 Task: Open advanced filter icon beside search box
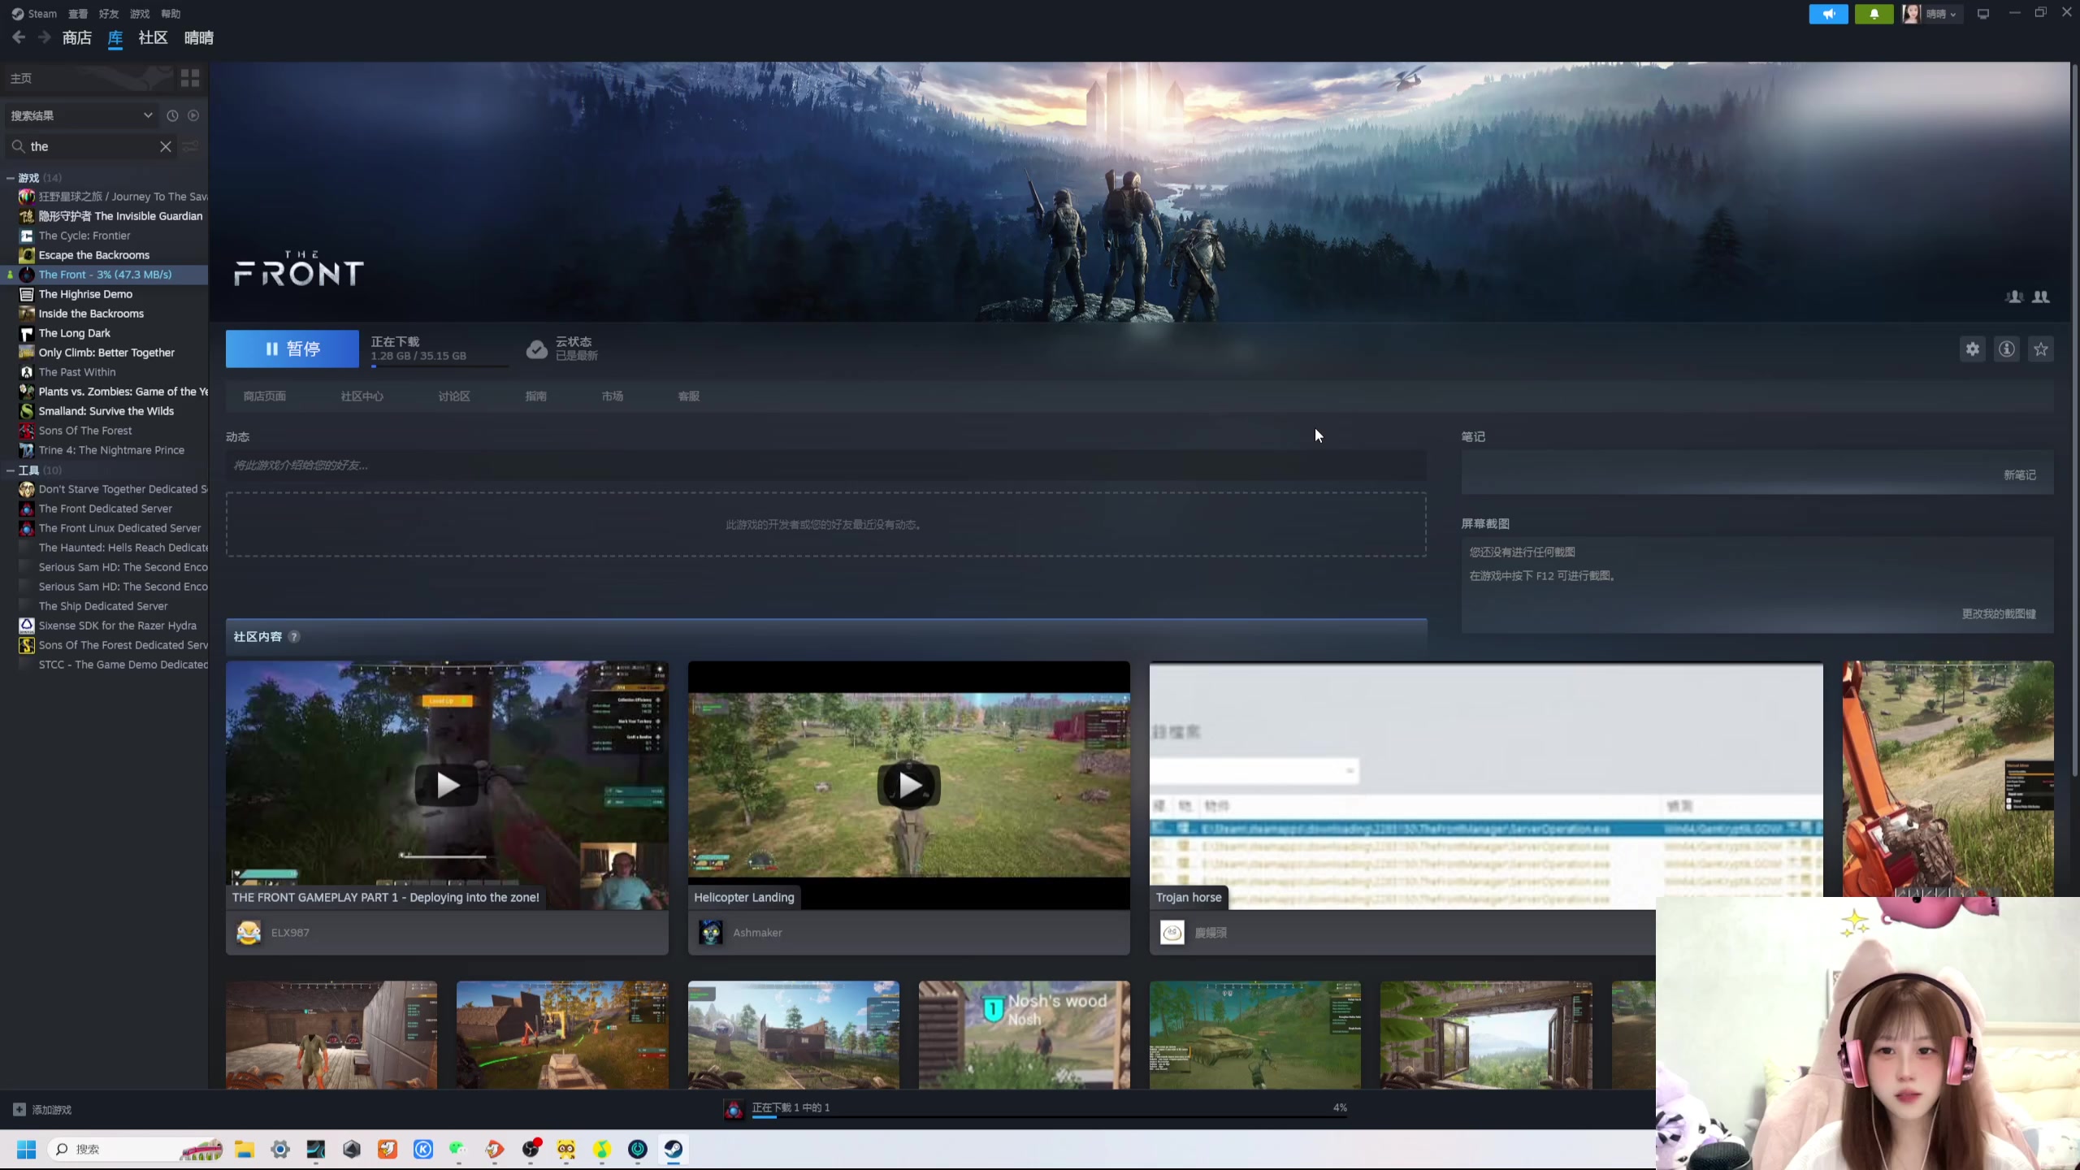(x=191, y=146)
